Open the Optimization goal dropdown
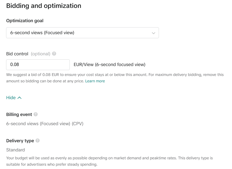The height and width of the screenshot is (169, 232). 82,33
